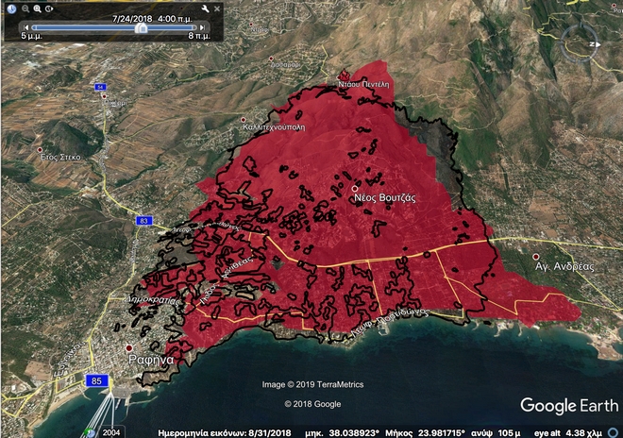Click the road 85 shield marker
This screenshot has width=623, height=438.
pyautogui.click(x=95, y=380)
